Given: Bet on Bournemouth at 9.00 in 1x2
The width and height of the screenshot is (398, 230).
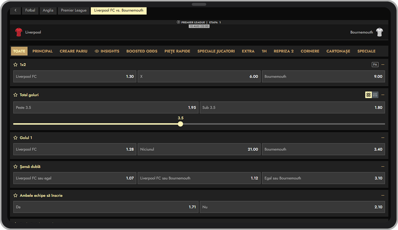Looking at the screenshot, I should pos(324,77).
